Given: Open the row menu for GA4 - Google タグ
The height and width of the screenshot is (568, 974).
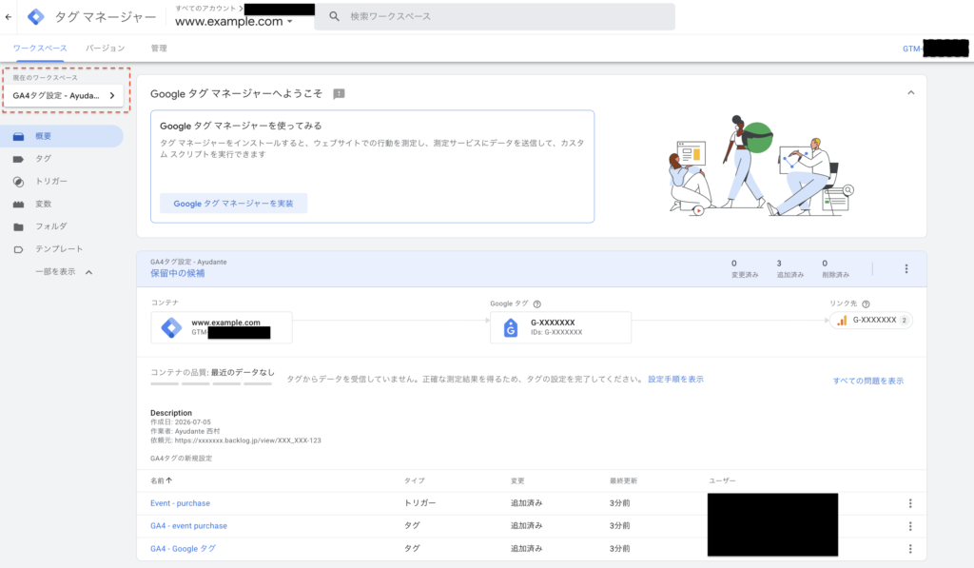Looking at the screenshot, I should [x=910, y=549].
